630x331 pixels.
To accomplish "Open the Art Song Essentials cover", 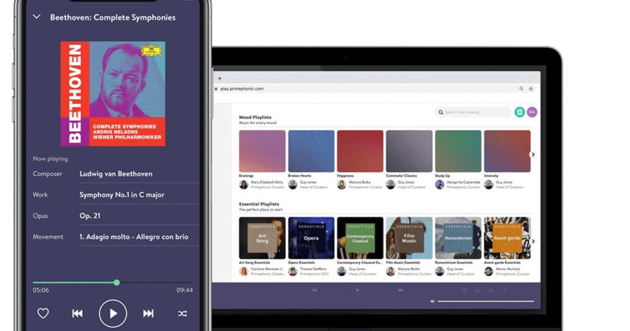I will click(262, 238).
